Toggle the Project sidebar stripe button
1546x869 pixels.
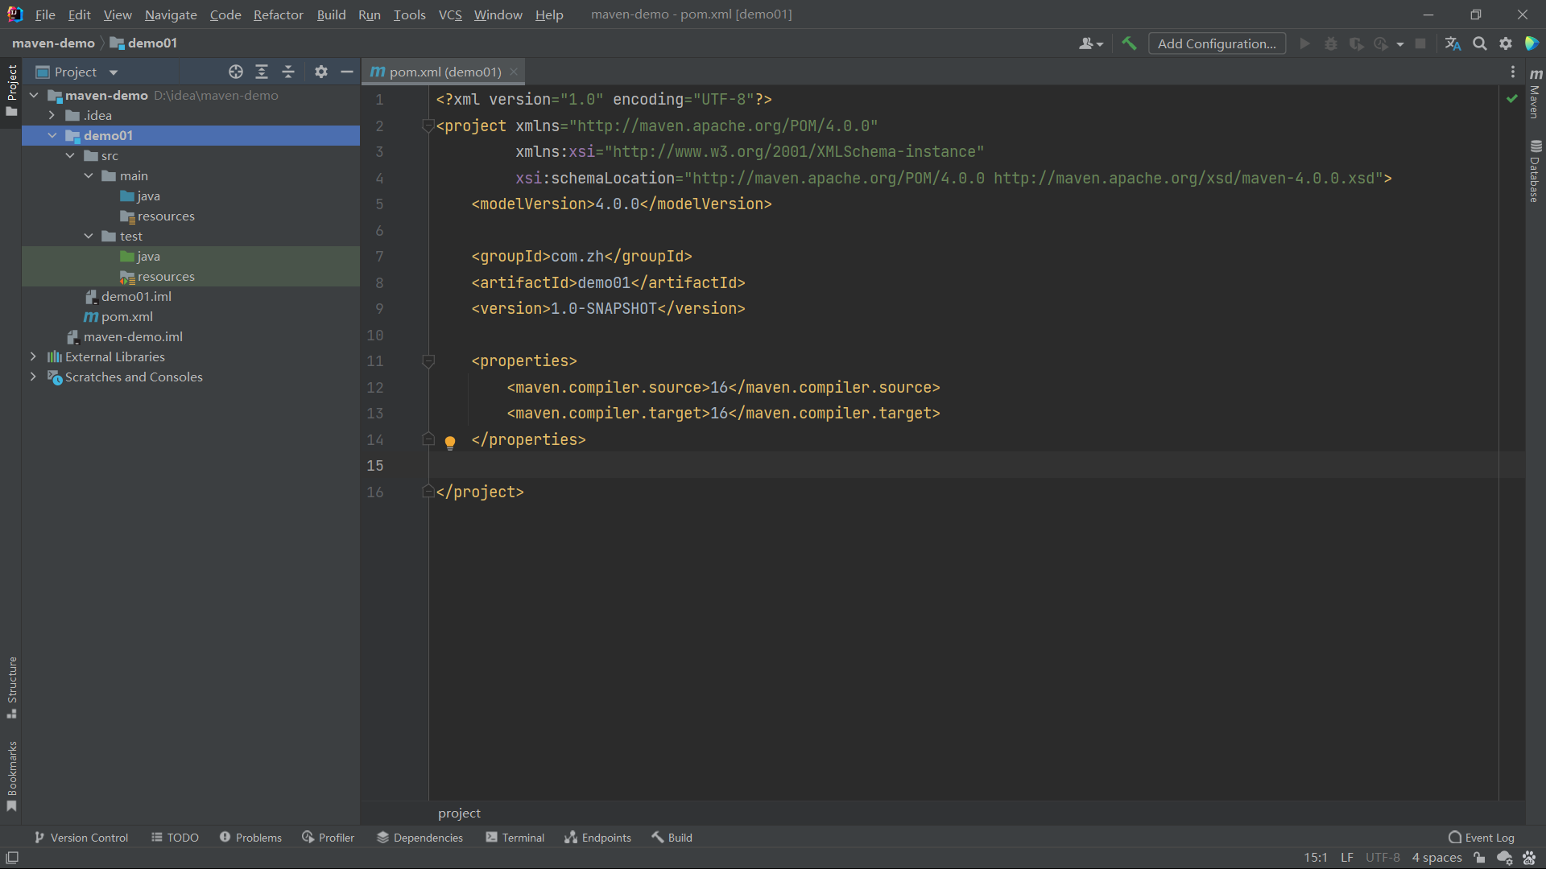(11, 90)
